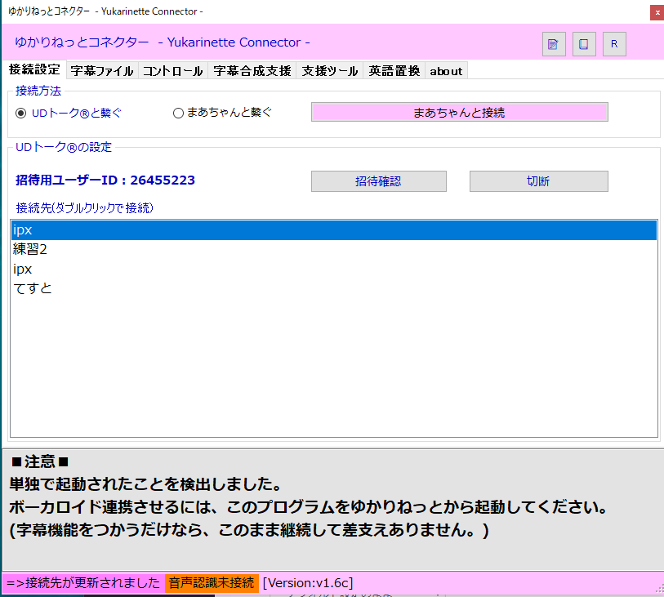Click the 招待確認 button
This screenshot has height=597, width=664.
tap(379, 181)
